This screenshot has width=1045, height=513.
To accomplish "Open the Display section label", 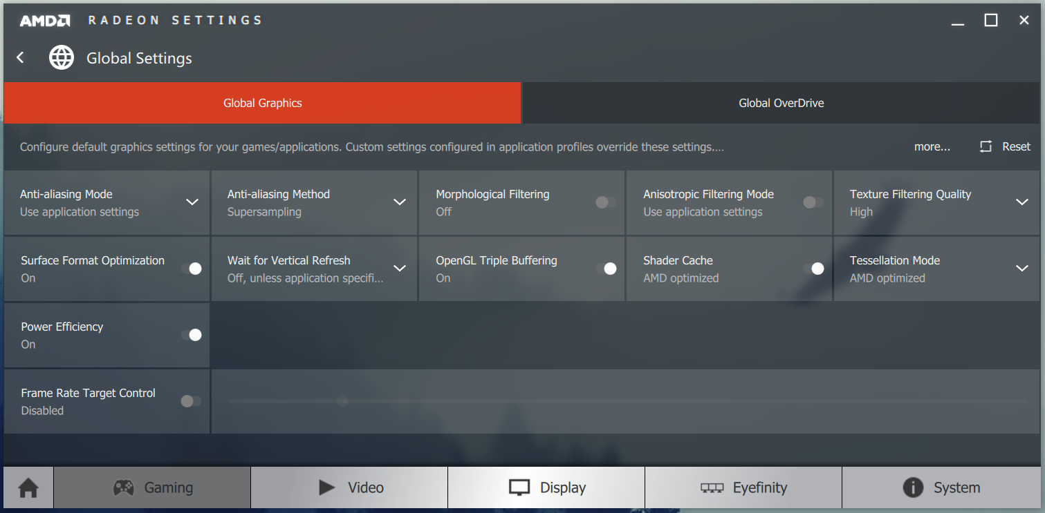I will [563, 488].
